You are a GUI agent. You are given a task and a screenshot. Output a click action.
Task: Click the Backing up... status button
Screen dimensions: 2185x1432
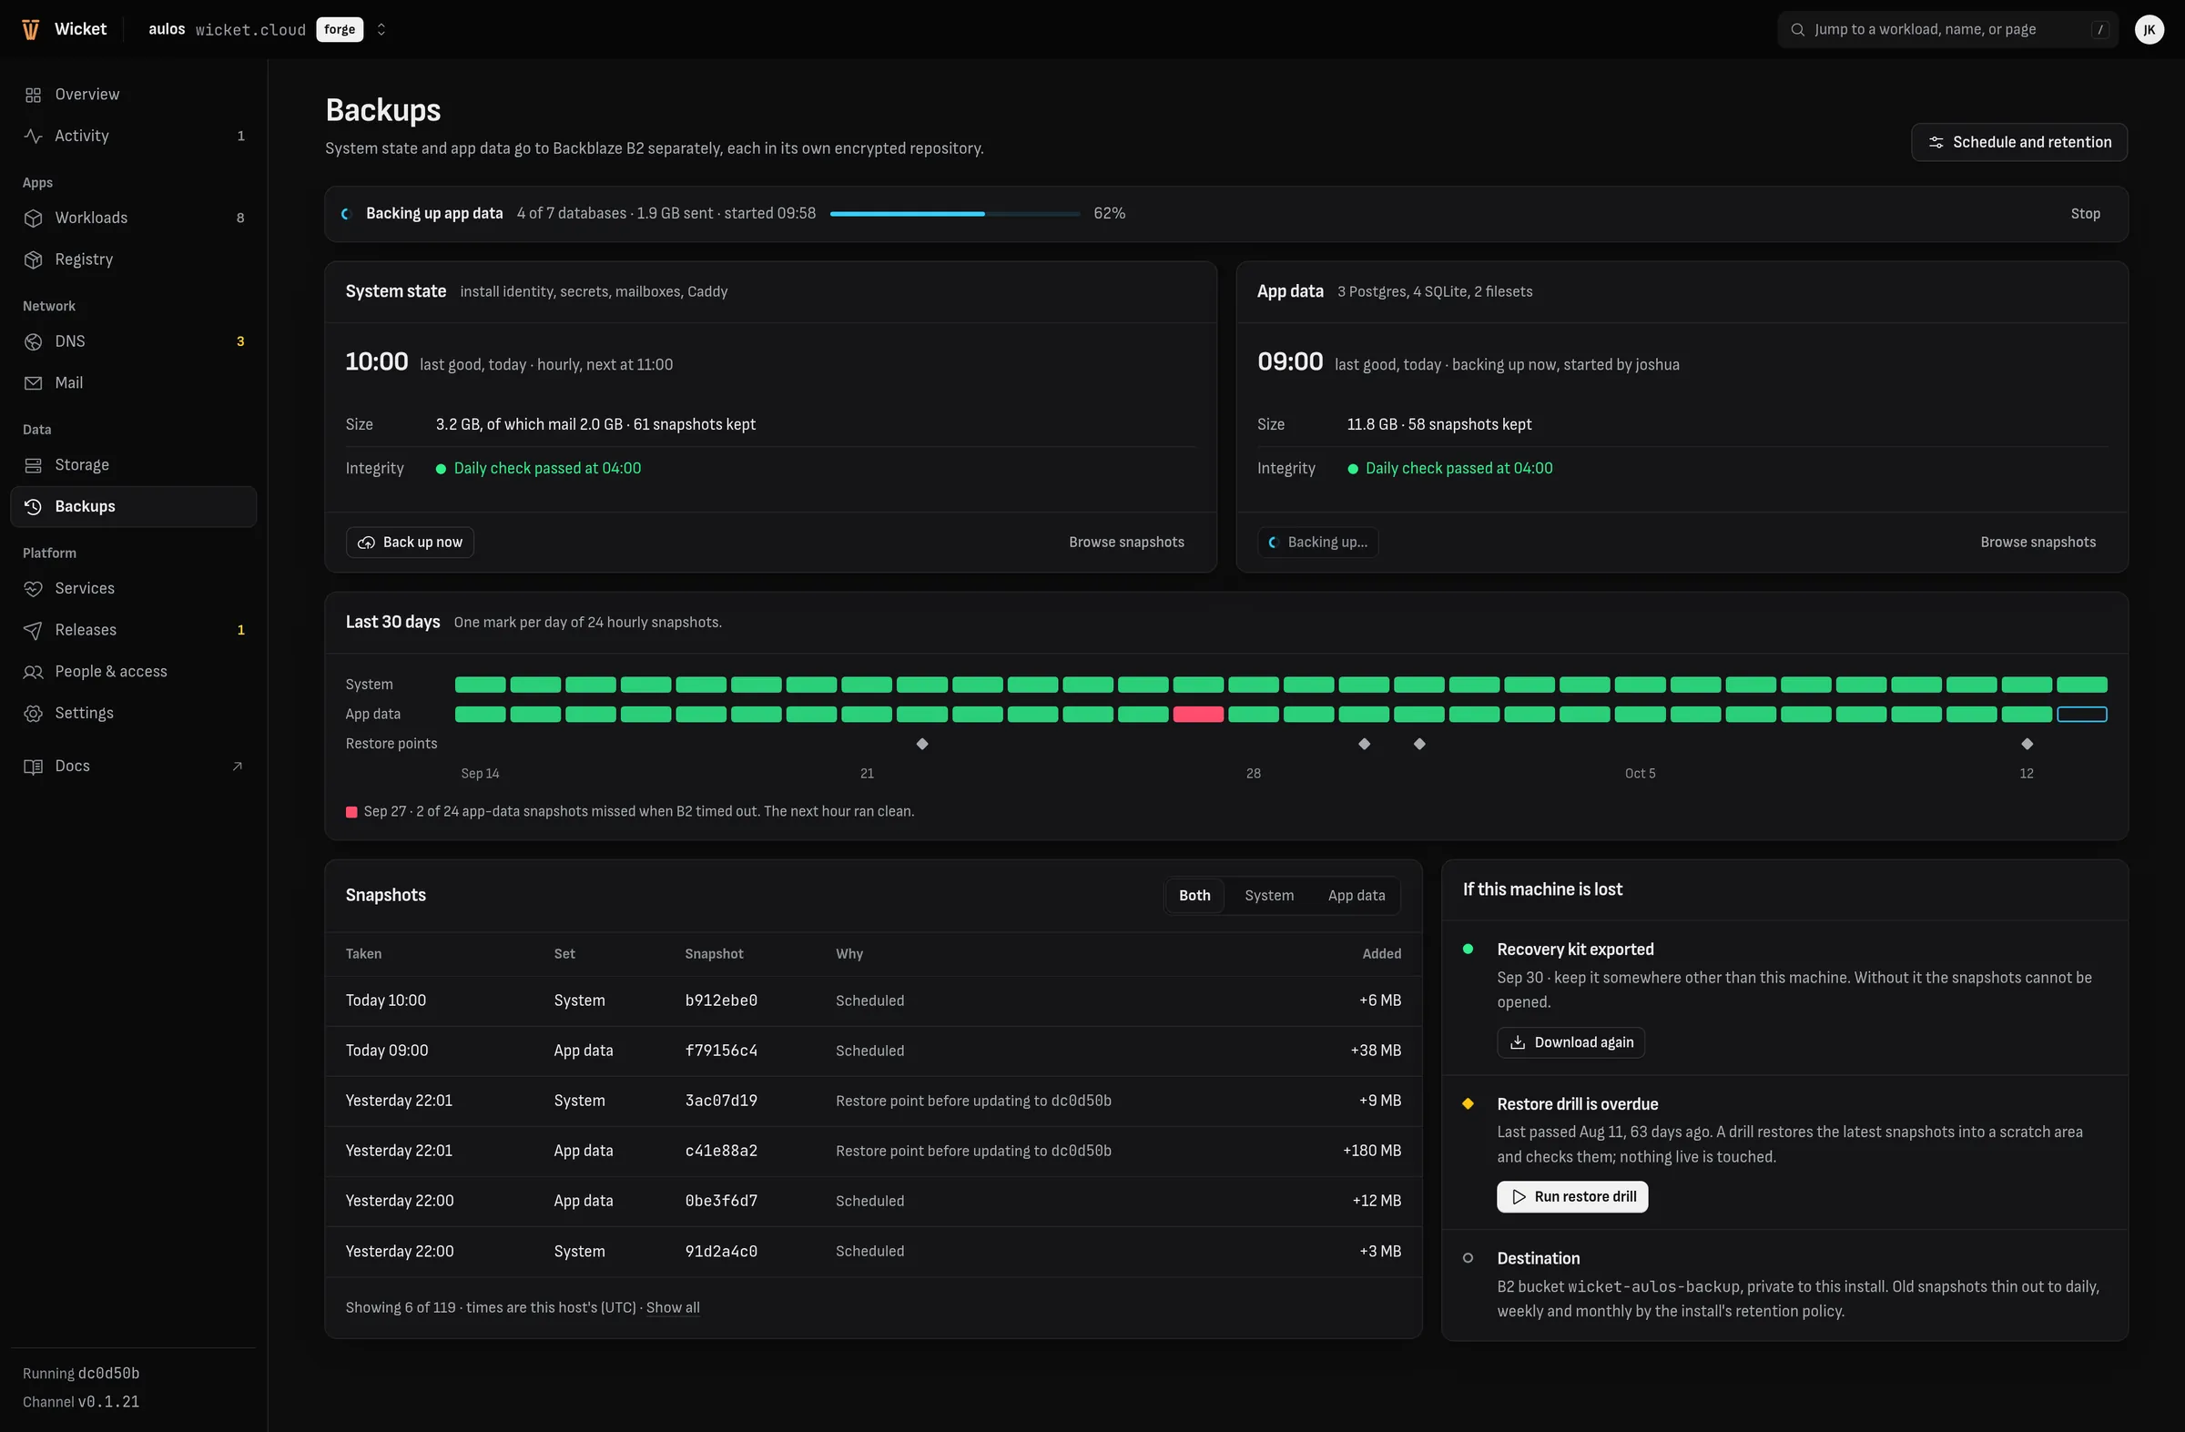1317,543
